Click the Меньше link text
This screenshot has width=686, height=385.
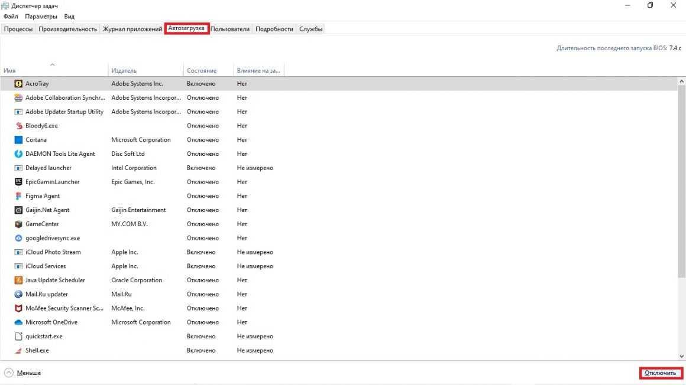(29, 373)
